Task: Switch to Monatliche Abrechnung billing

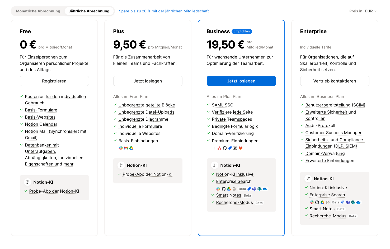Action: click(38, 11)
